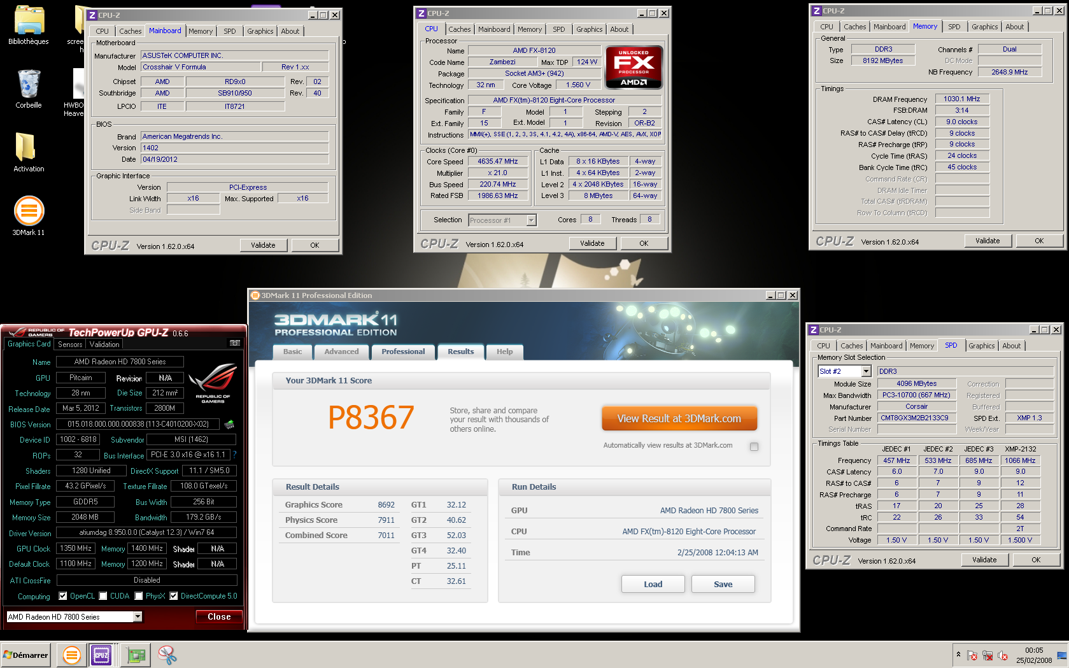The width and height of the screenshot is (1069, 668).
Task: Switch to Advanced tab in 3DMark 11
Action: point(341,352)
